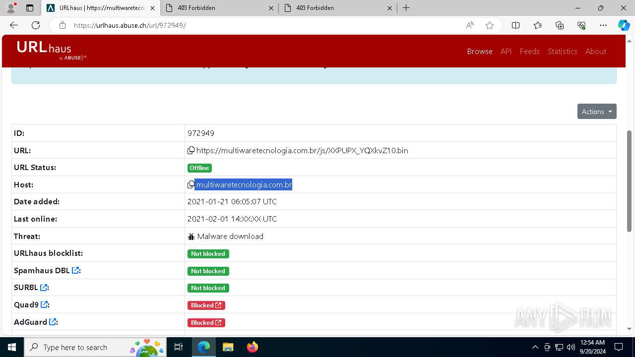The width and height of the screenshot is (635, 357).
Task: Select the full malware URL text
Action: (302, 150)
